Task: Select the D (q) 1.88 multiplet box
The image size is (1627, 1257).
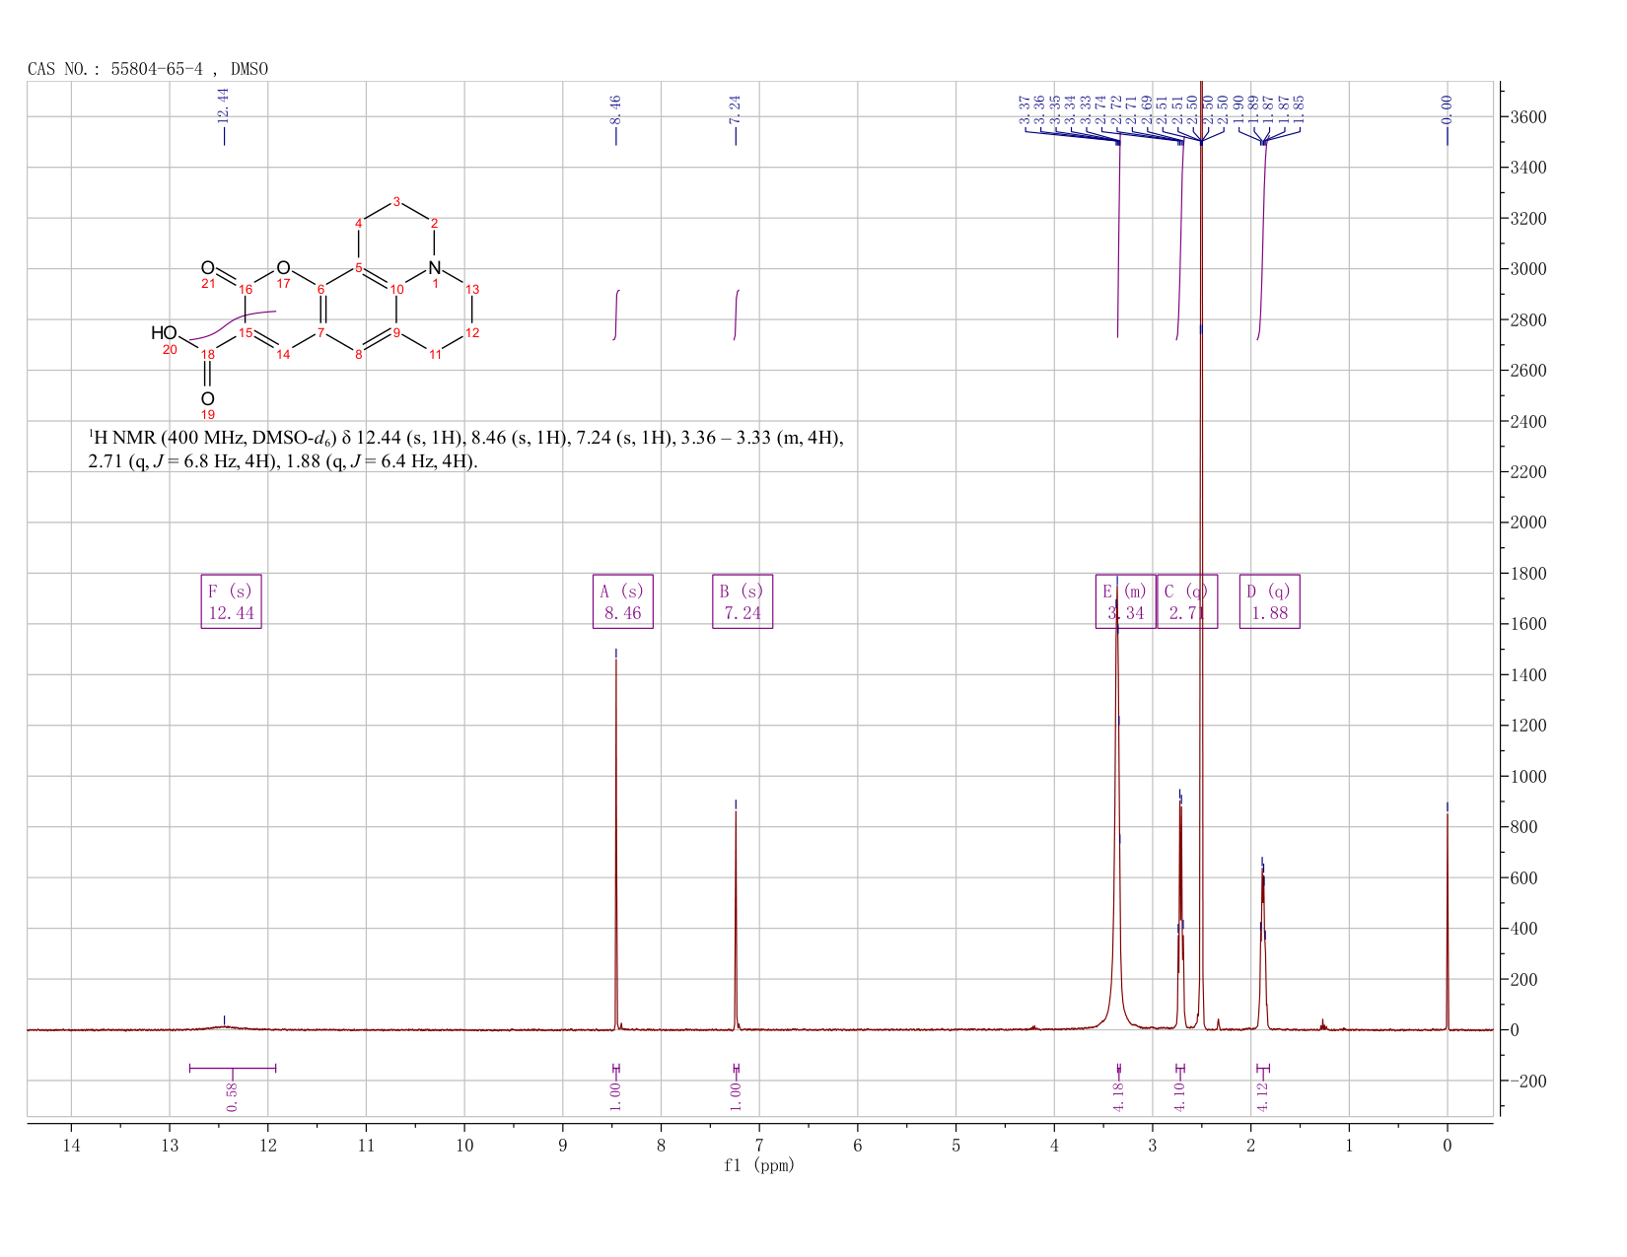Action: click(1270, 601)
